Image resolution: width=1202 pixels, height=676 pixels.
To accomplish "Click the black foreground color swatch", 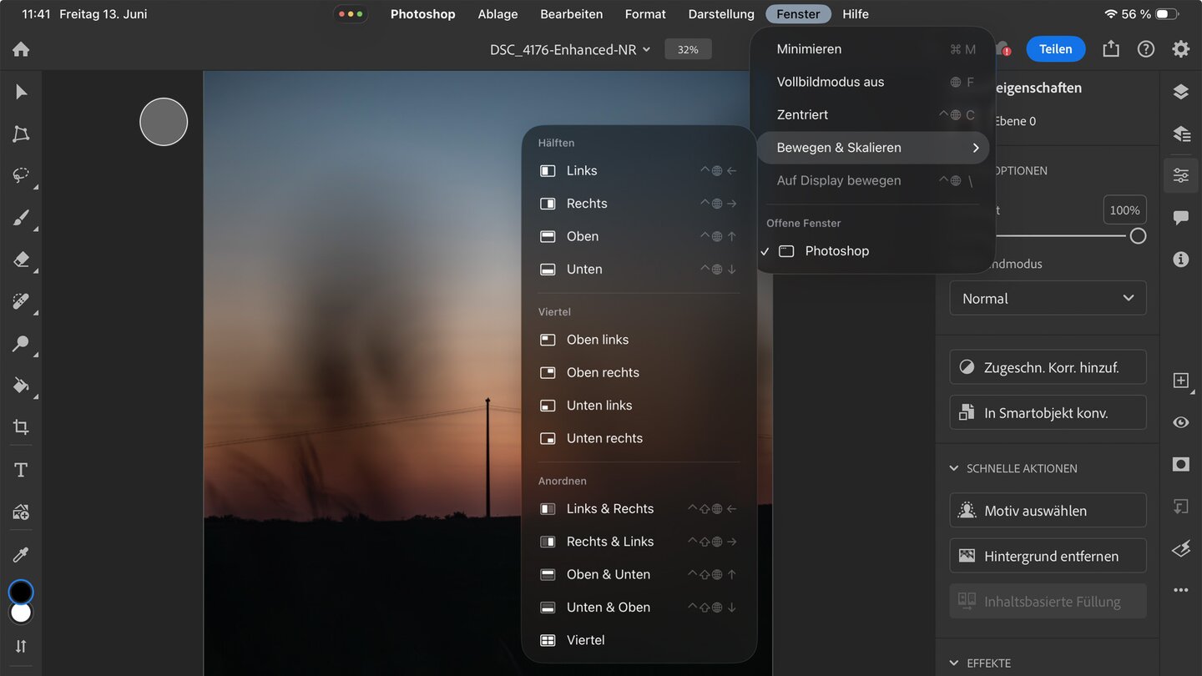I will click(x=21, y=592).
